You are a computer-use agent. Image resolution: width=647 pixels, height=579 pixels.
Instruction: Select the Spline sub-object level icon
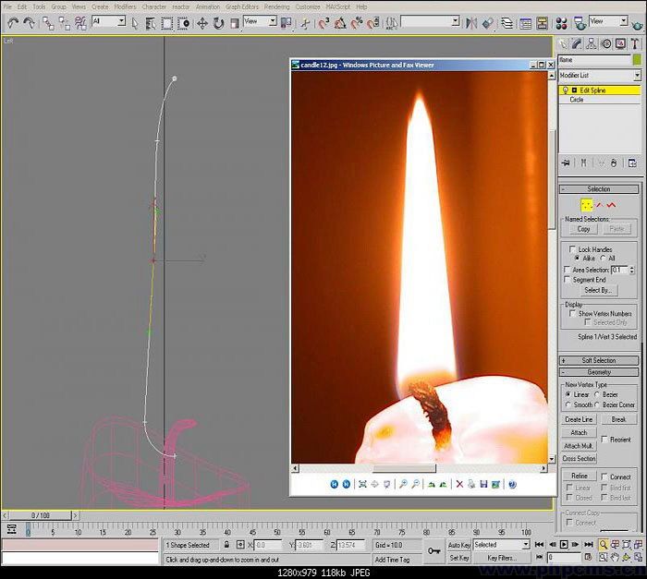[612, 205]
